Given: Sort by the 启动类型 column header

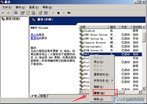Looking at the screenshot, I should 137,27.
